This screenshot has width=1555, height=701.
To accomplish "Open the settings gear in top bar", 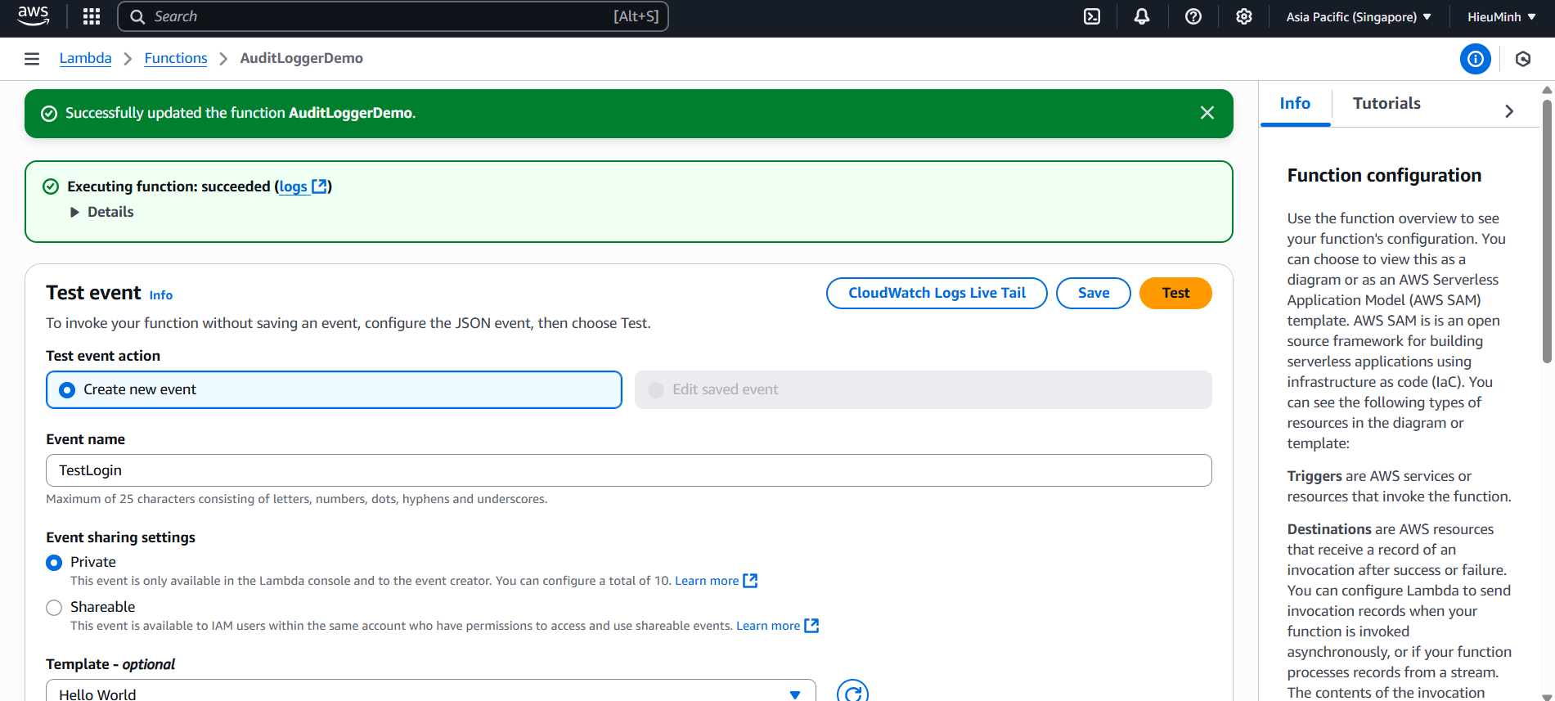I will (1244, 16).
